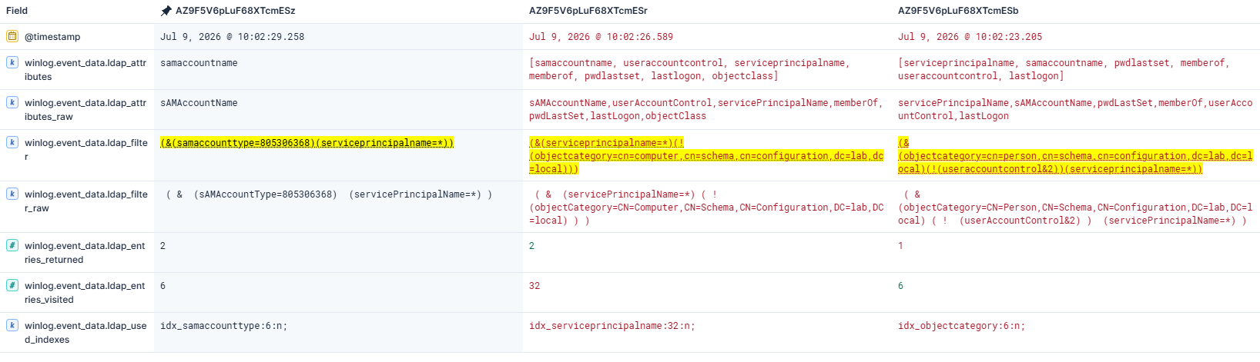Click keyword type icon for ldap_filter field
This screenshot has height=362, width=1260.
click(x=12, y=142)
